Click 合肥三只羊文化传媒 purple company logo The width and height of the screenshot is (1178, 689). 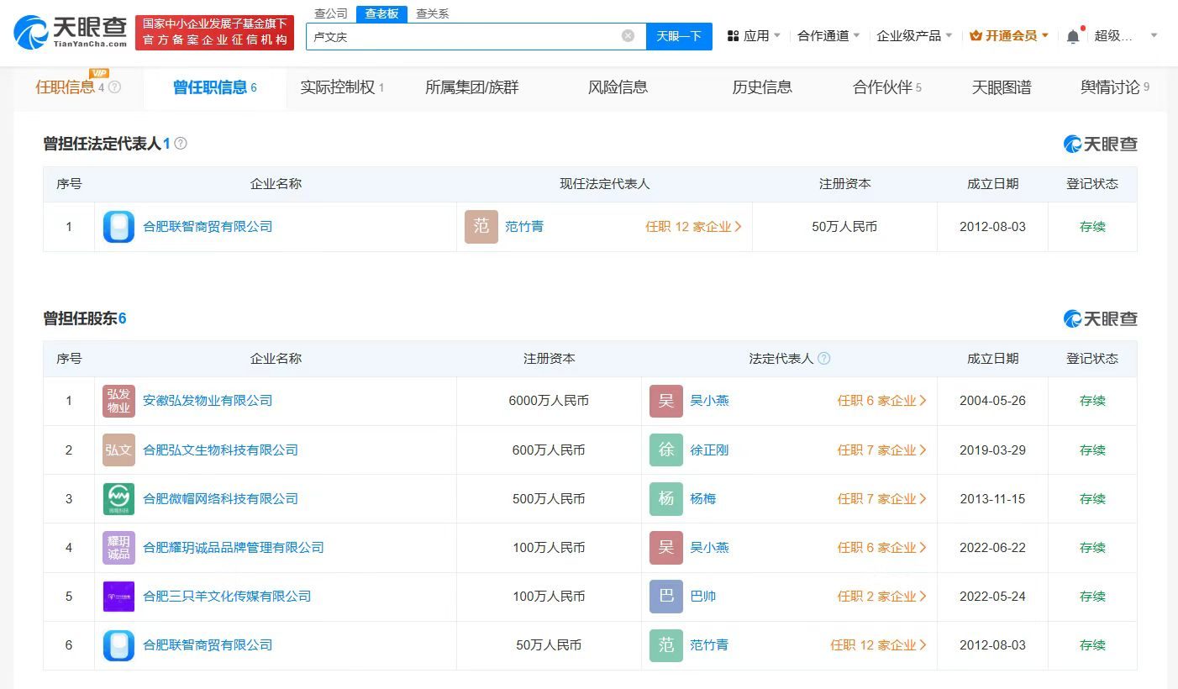point(118,597)
